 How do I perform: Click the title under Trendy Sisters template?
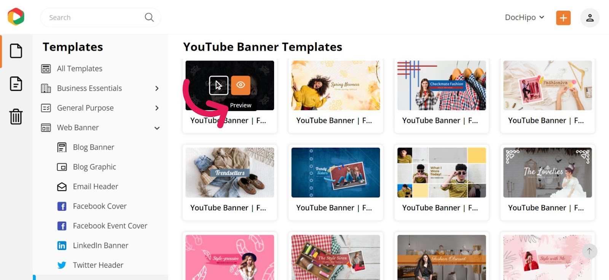(334, 208)
